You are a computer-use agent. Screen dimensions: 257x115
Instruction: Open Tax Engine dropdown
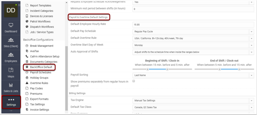193,100
